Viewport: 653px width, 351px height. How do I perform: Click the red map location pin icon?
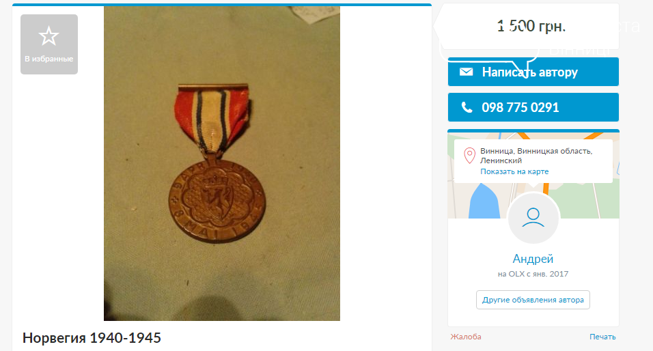[x=469, y=155]
